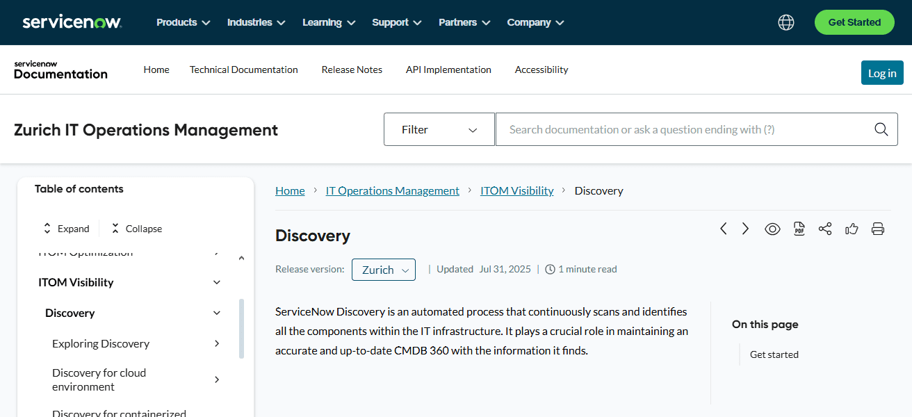The height and width of the screenshot is (417, 912).
Task: Select Accessibility nav item
Action: tap(541, 69)
